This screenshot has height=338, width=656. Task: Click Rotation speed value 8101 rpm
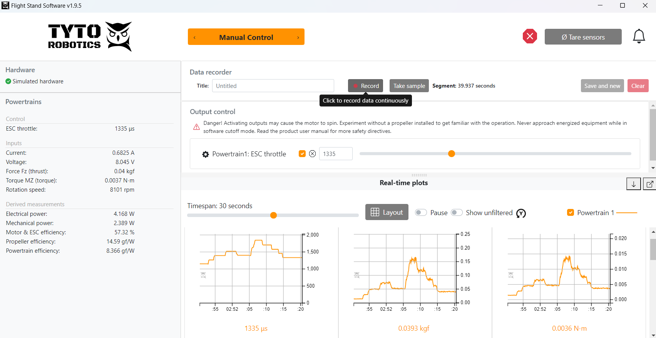coord(122,190)
